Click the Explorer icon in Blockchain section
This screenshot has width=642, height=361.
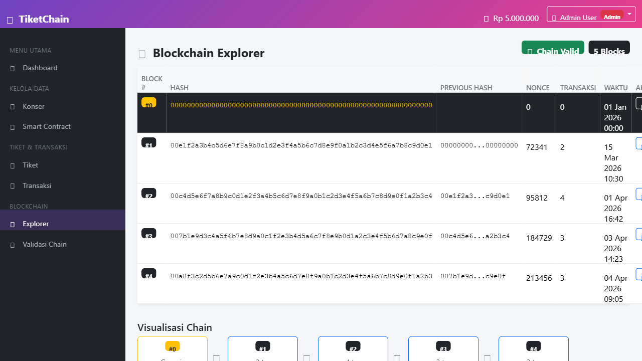[x=13, y=224]
